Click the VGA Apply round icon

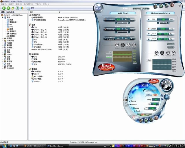[134, 45]
